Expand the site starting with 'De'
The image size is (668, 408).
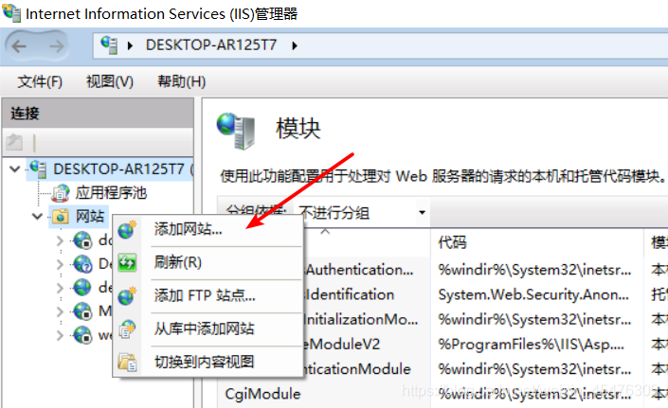pyautogui.click(x=60, y=265)
